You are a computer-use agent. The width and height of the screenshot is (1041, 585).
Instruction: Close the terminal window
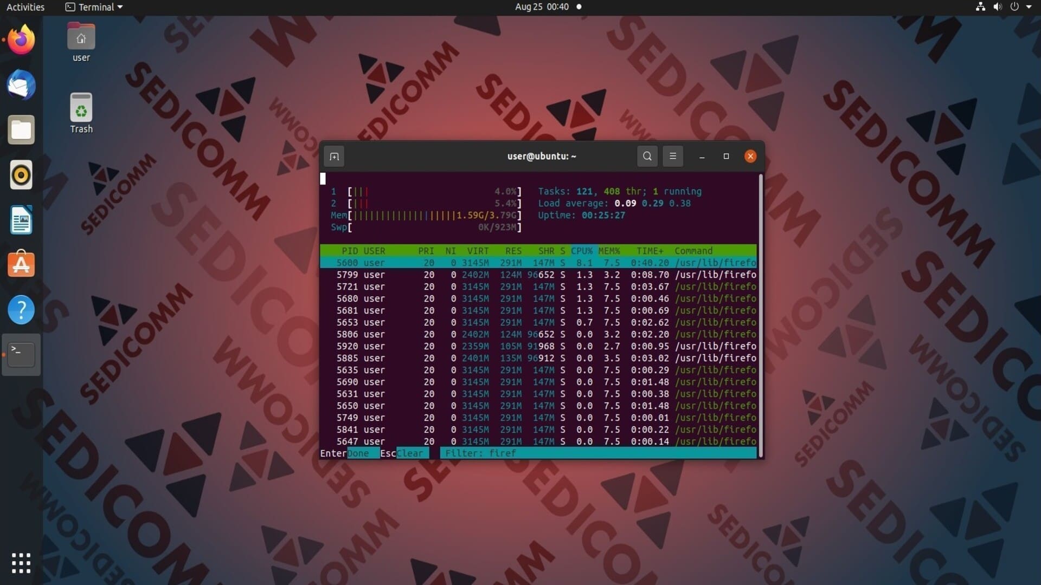pyautogui.click(x=750, y=156)
